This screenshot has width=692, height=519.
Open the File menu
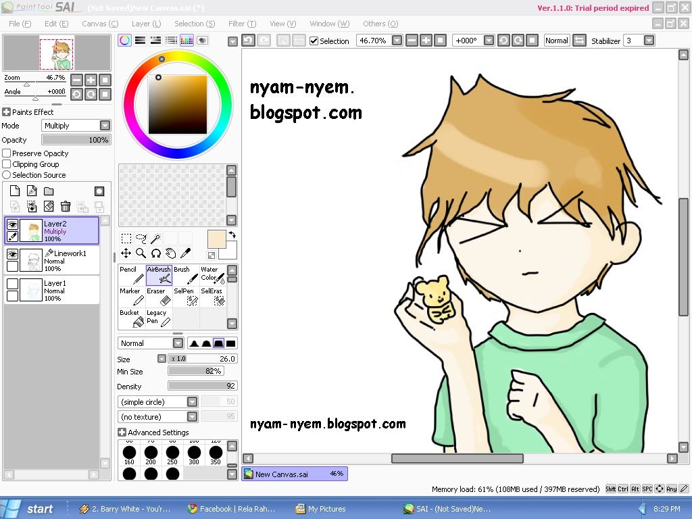20,24
